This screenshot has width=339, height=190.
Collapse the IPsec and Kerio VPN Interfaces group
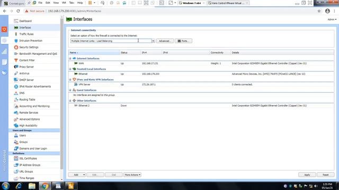coord(70,80)
